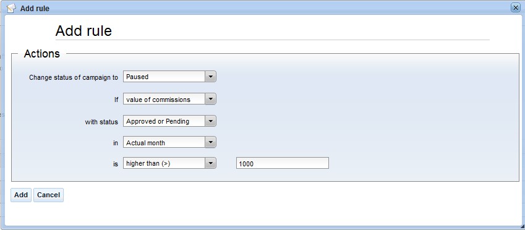Click the Actions section legend

pyautogui.click(x=42, y=54)
